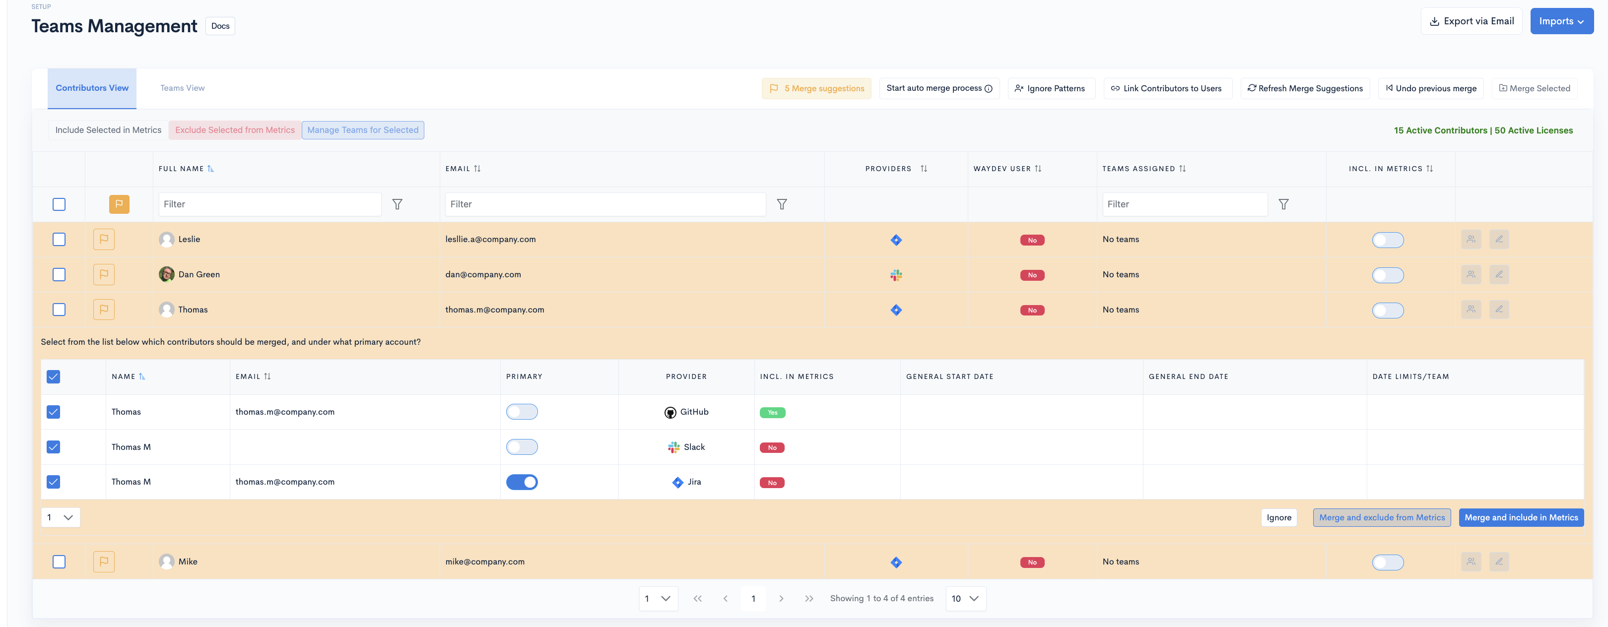The height and width of the screenshot is (627, 1608).
Task: Open the Teams Assigned filter funnel icon
Action: point(1283,204)
